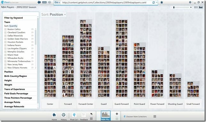Open the Sort: Position dropdown
206x122 pixels.
pyautogui.click(x=53, y=14)
